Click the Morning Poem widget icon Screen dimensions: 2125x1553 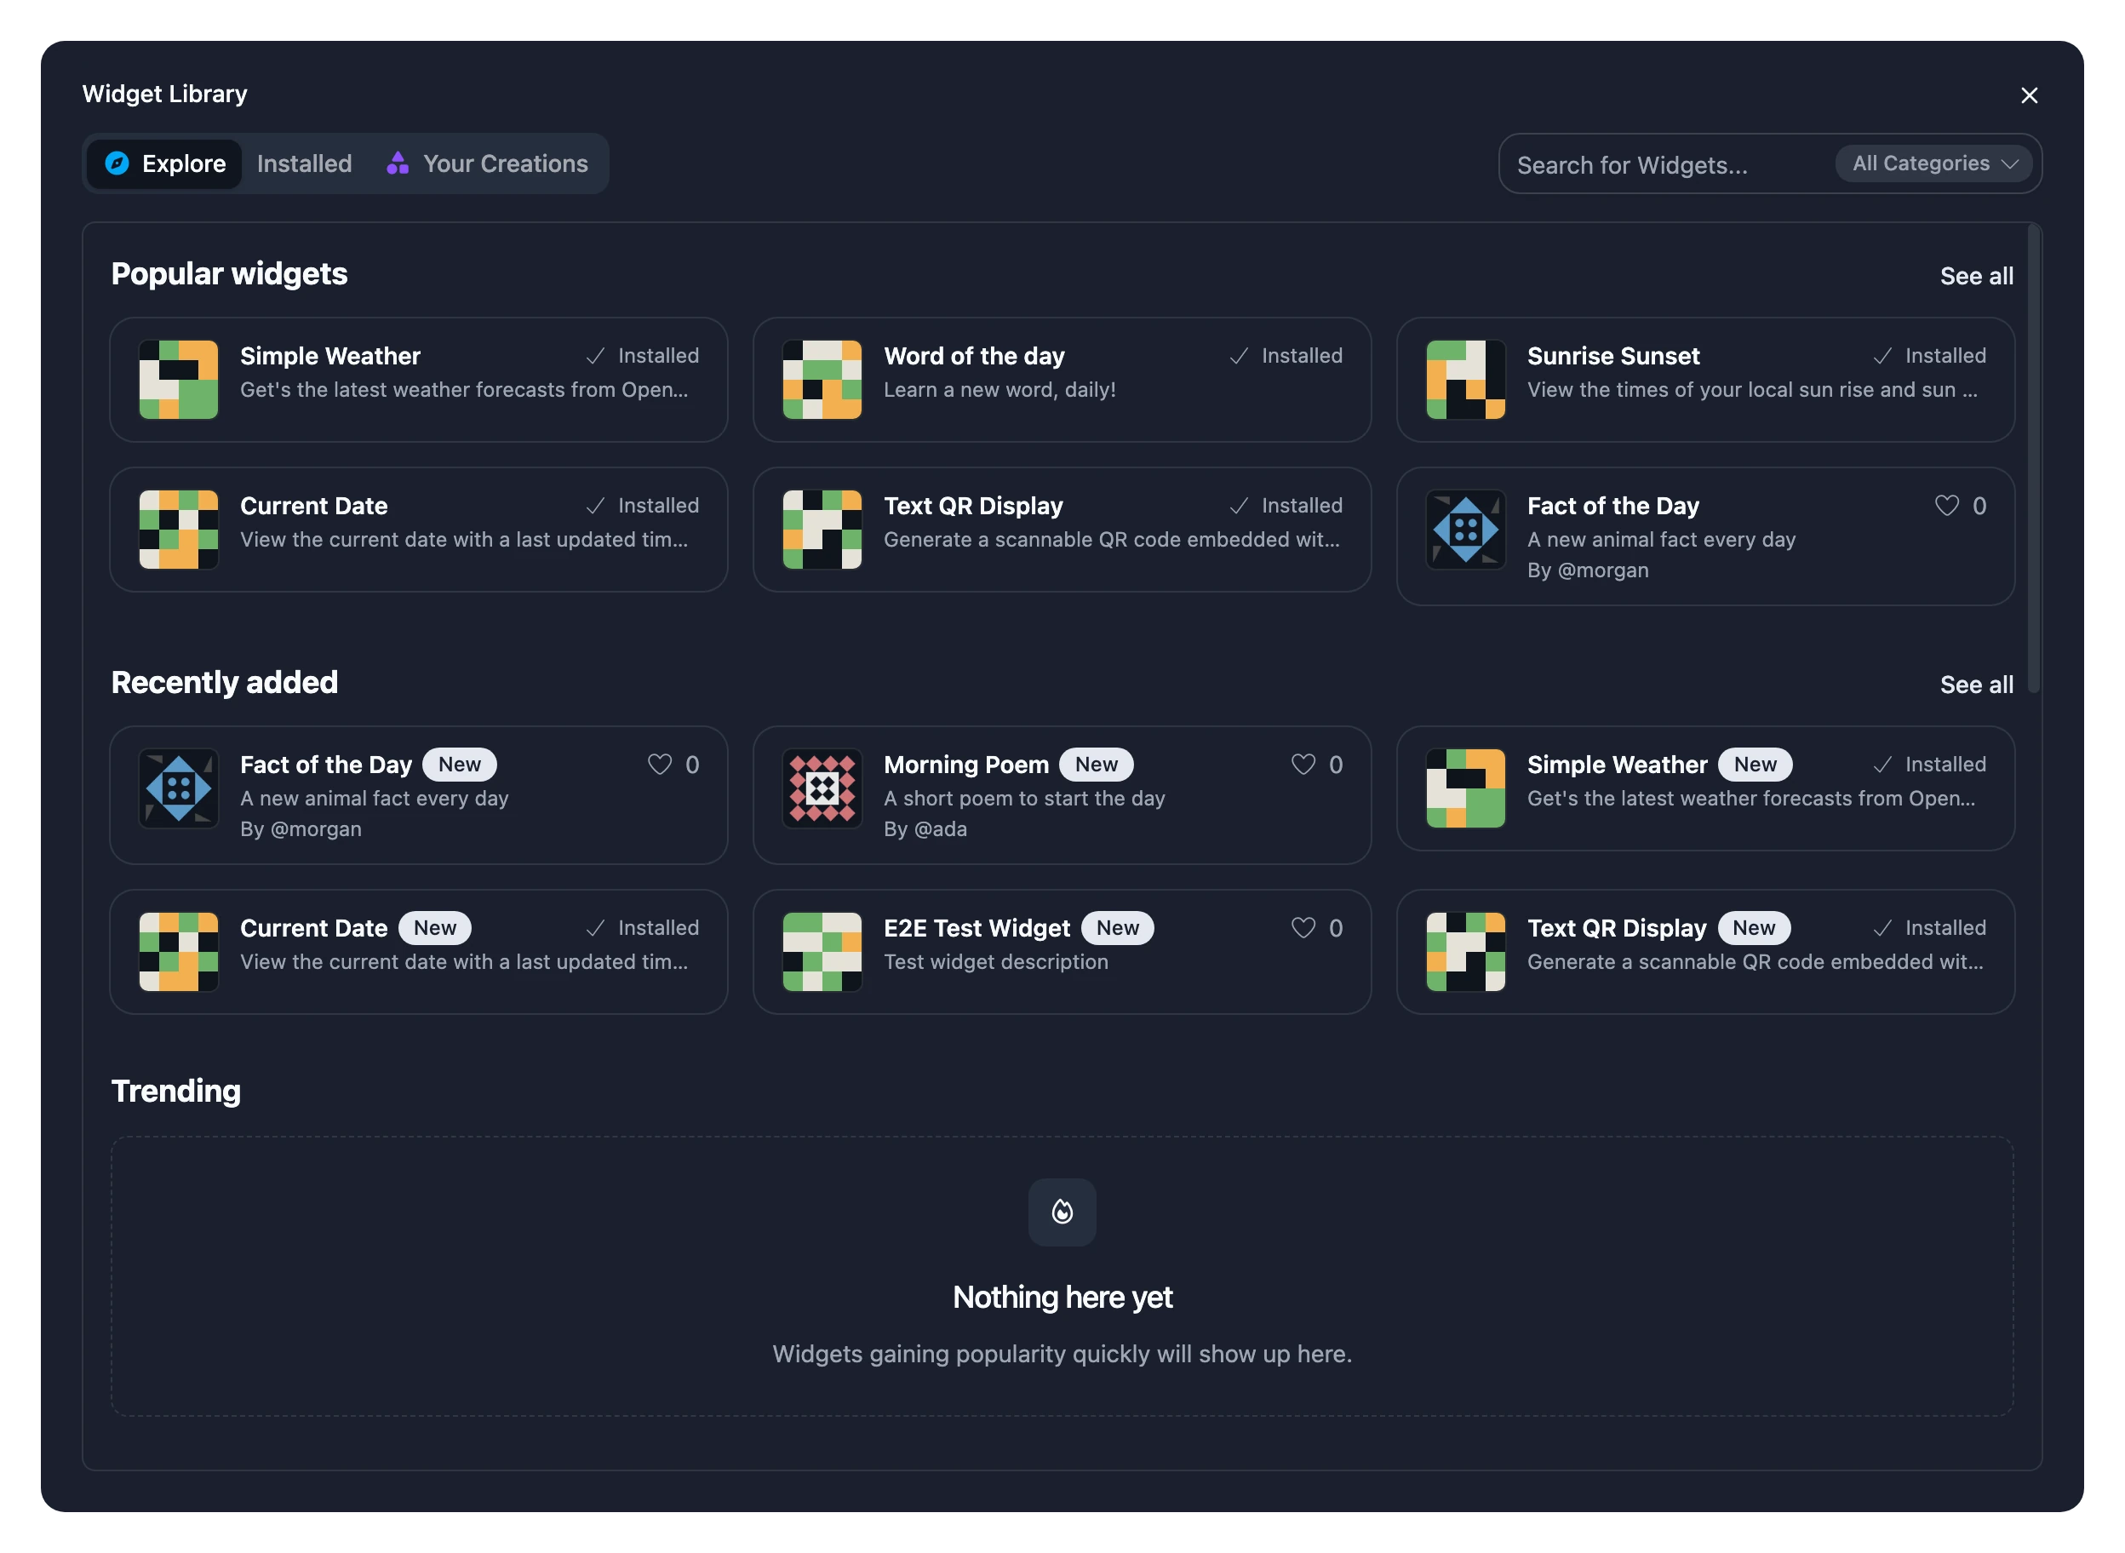click(822, 788)
